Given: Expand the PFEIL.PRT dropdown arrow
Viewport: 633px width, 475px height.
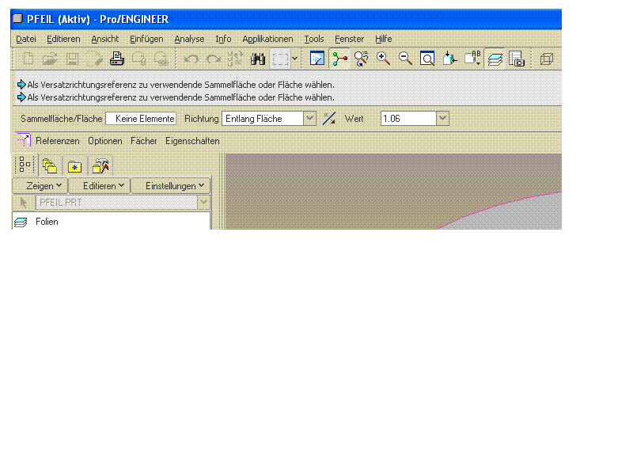Looking at the screenshot, I should [x=204, y=203].
